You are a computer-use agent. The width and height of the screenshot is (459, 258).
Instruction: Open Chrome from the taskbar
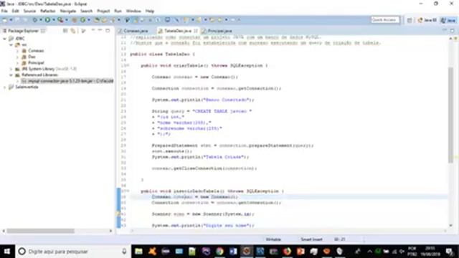219,252
